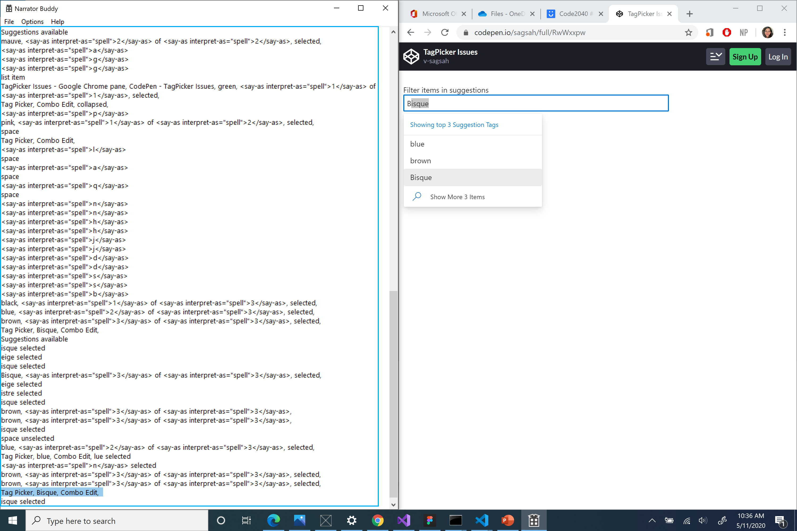Click the browser profile avatar
The image size is (797, 531).
(768, 32)
